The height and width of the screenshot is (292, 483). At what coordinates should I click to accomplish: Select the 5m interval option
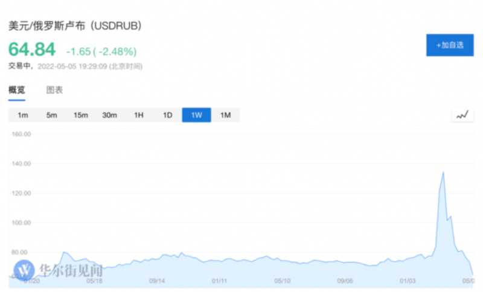click(52, 115)
